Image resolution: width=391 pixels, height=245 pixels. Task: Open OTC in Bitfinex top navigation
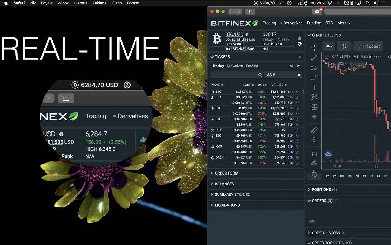329,23
